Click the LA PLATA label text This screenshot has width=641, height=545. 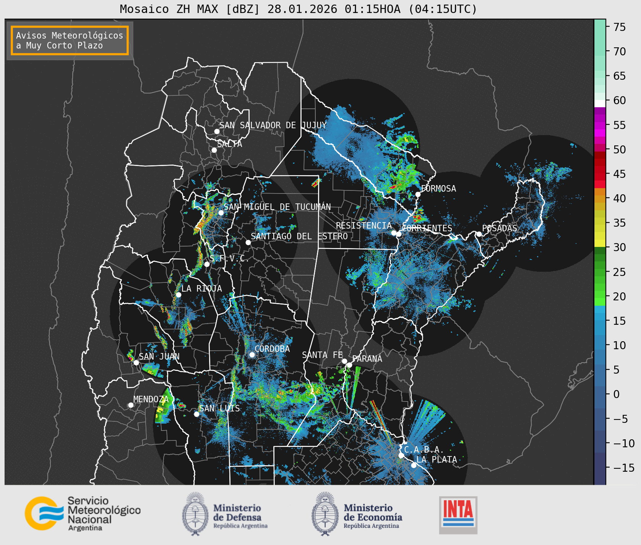(x=437, y=460)
